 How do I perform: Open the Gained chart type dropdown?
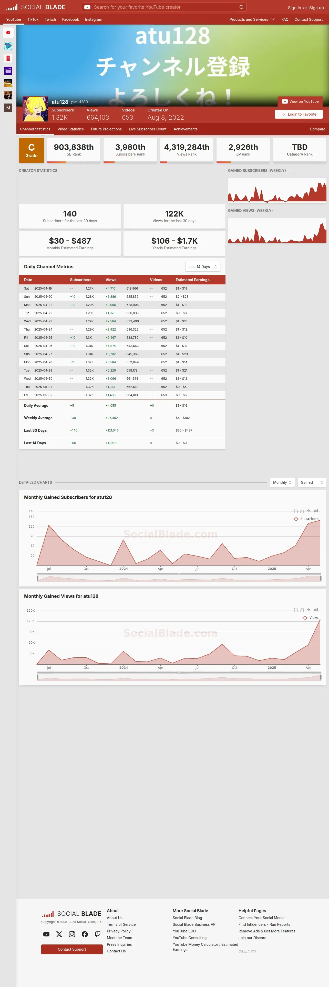(312, 482)
